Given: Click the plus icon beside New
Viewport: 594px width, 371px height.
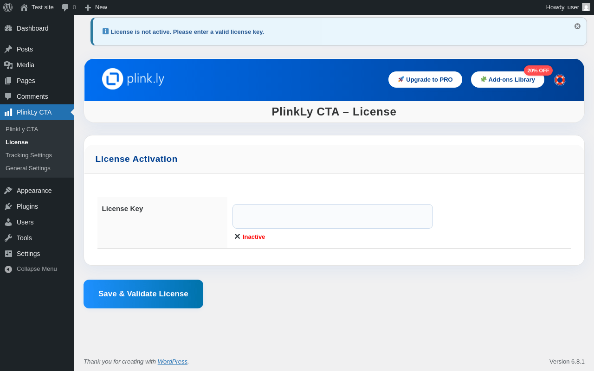Looking at the screenshot, I should (88, 7).
